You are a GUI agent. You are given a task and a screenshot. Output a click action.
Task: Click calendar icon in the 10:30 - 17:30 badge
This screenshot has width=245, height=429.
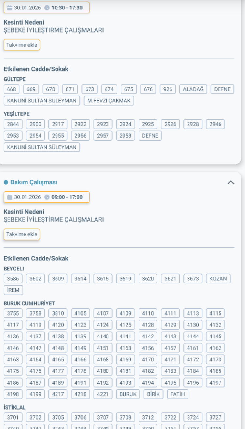point(9,8)
